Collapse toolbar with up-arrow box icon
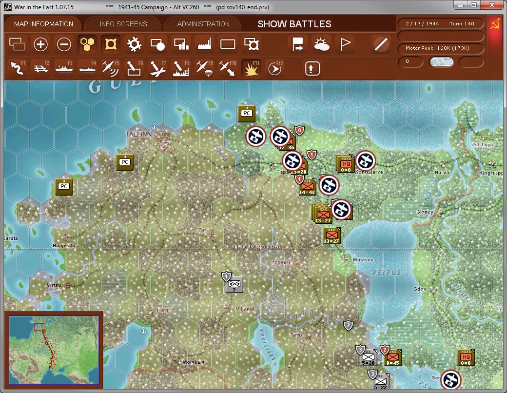507x393 pixels. [x=312, y=68]
